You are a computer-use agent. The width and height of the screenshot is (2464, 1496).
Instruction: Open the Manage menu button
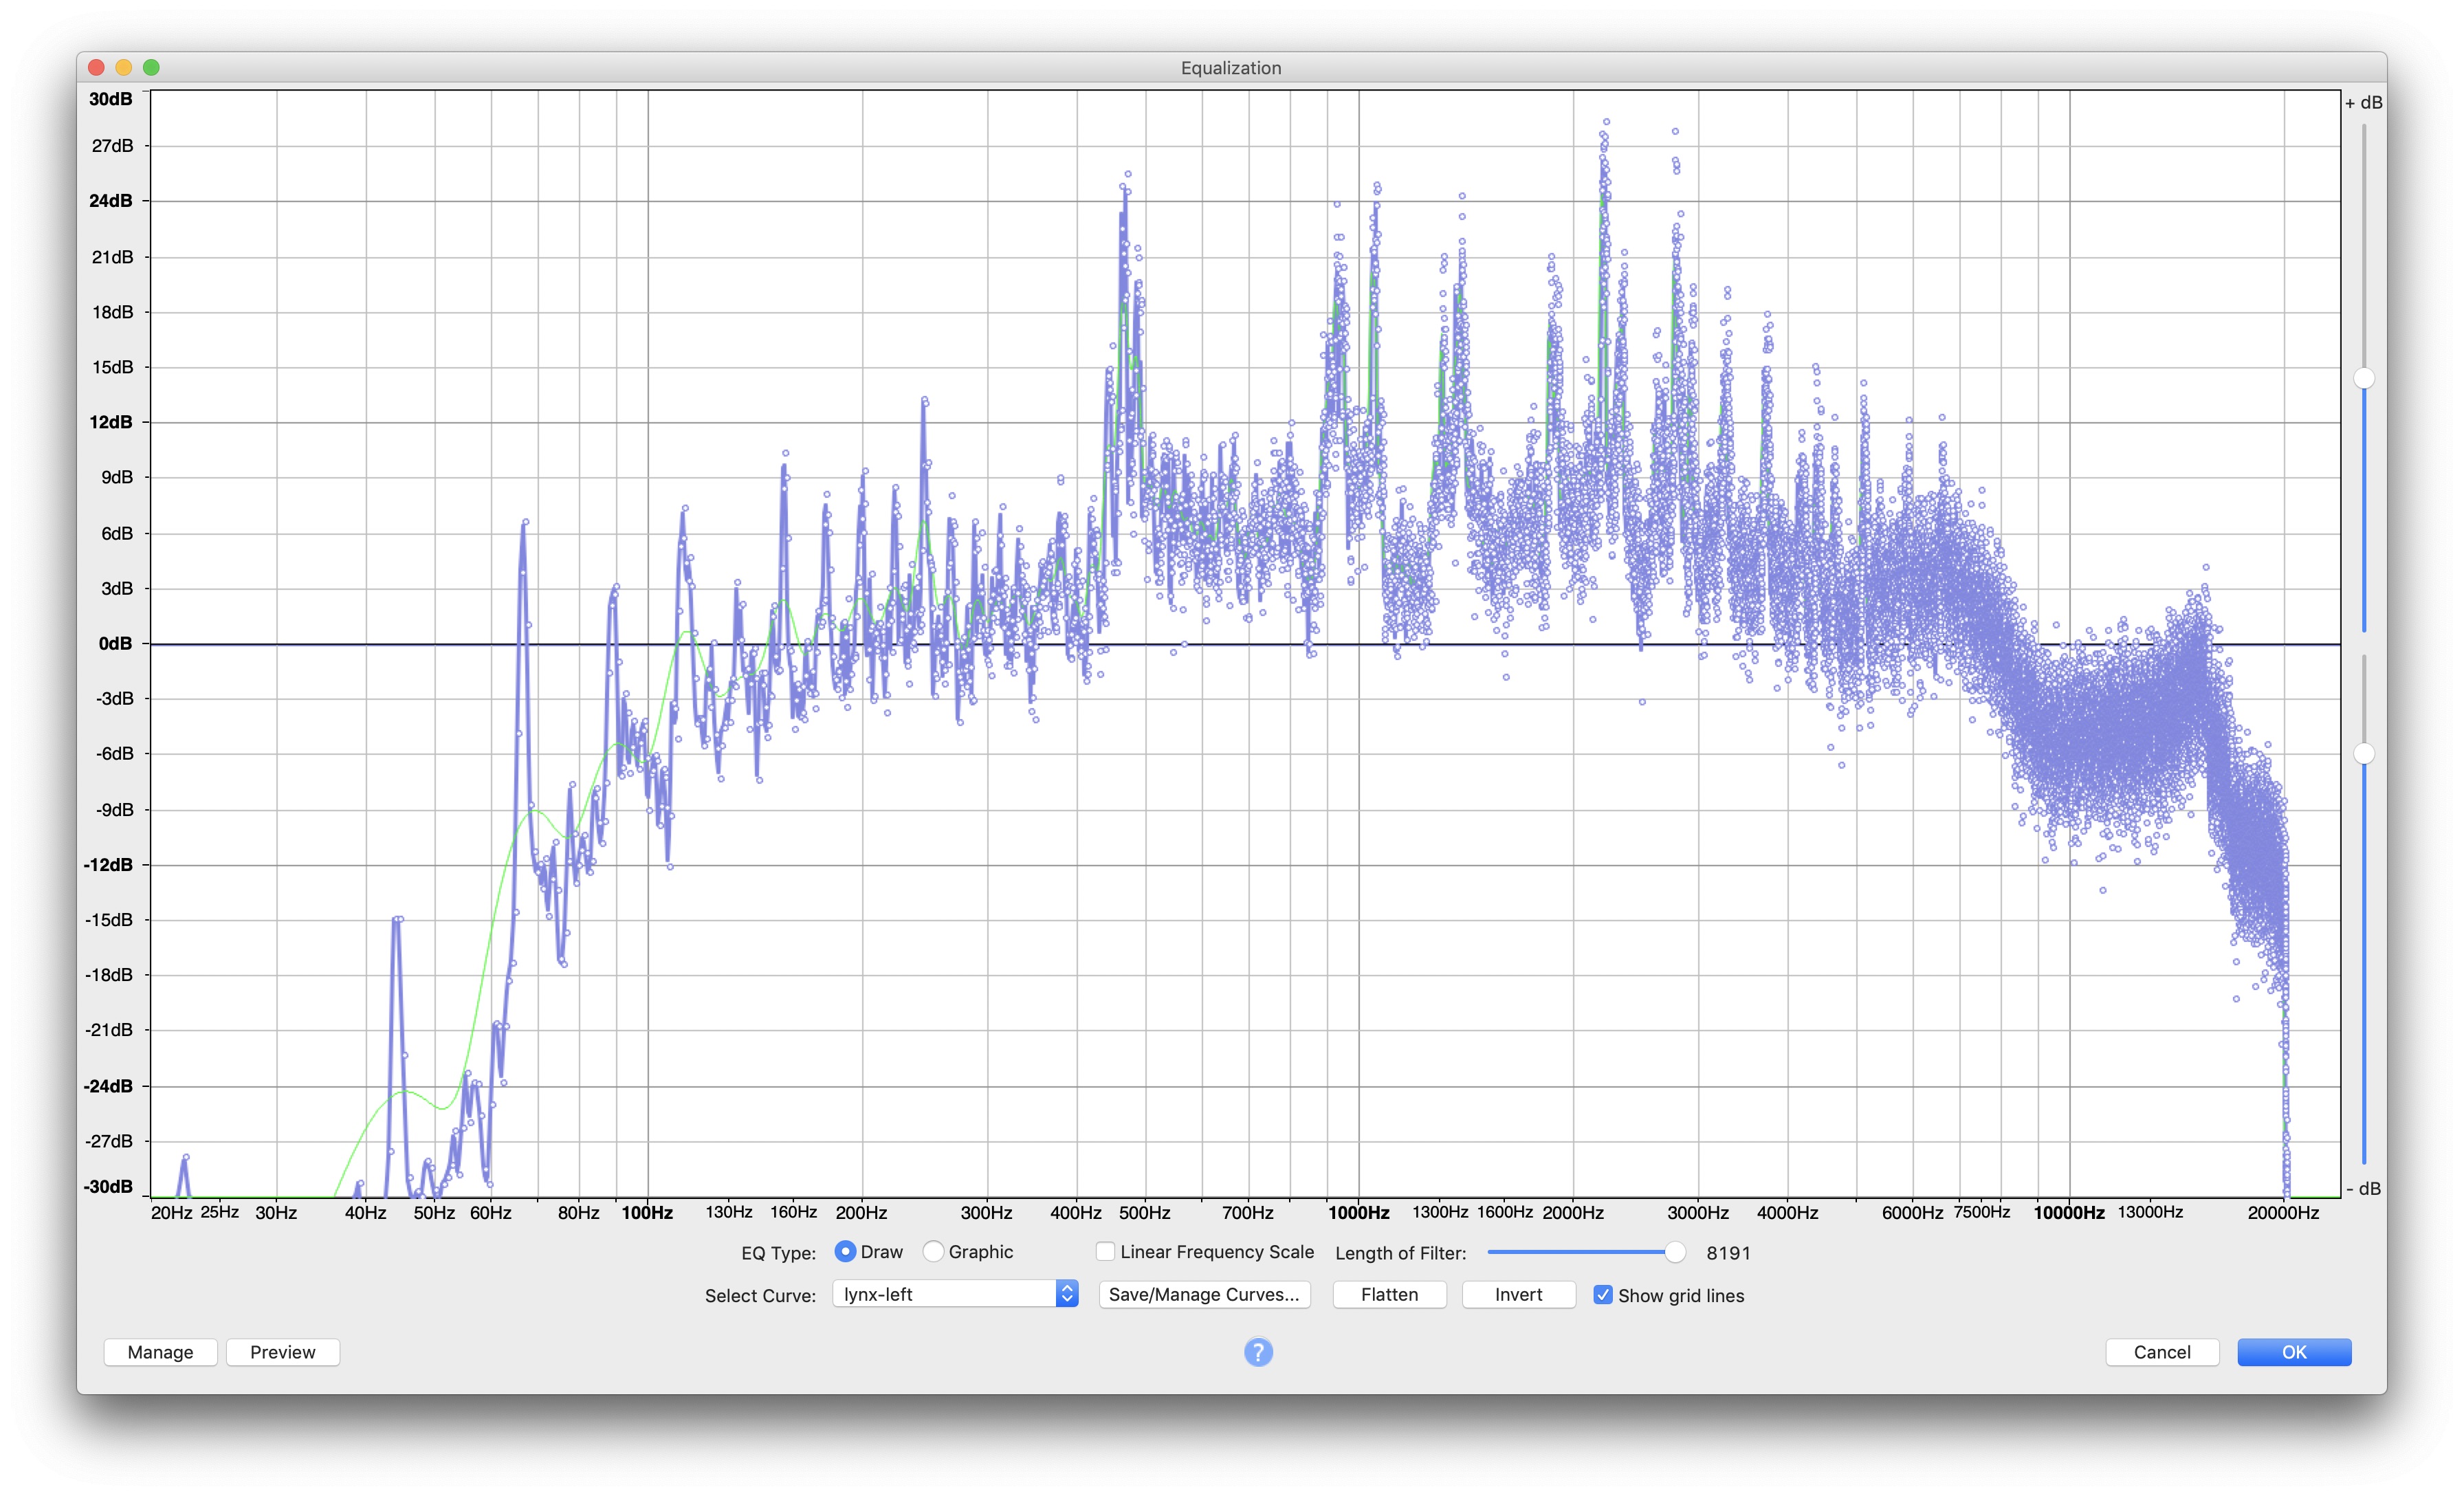[x=160, y=1352]
